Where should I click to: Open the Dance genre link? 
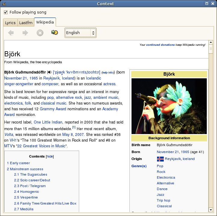coord(162,189)
